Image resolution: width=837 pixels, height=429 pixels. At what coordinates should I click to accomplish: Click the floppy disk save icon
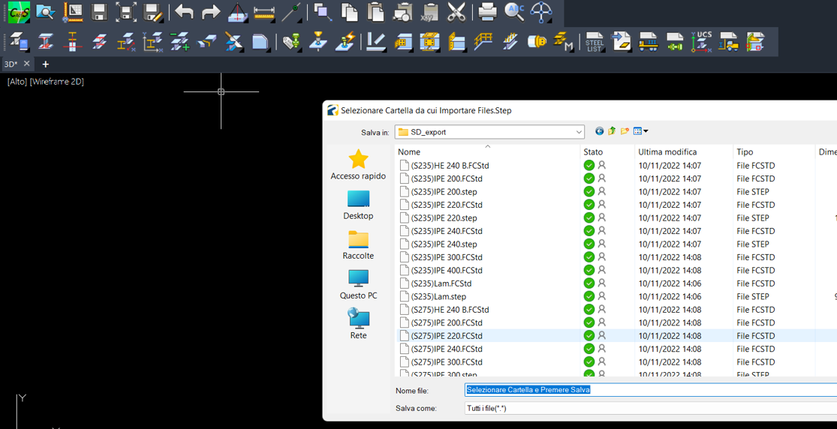coord(99,12)
